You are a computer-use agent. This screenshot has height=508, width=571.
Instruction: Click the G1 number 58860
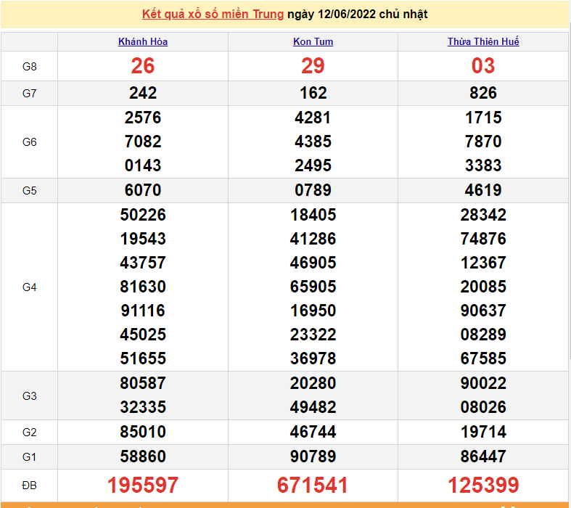(x=143, y=456)
